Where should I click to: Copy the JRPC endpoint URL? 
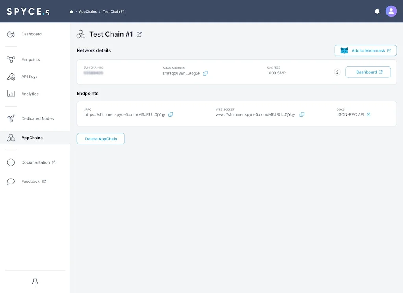pos(171,114)
